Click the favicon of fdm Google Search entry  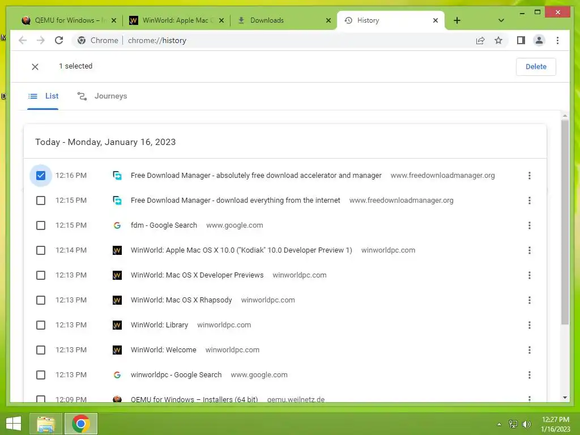pyautogui.click(x=117, y=225)
